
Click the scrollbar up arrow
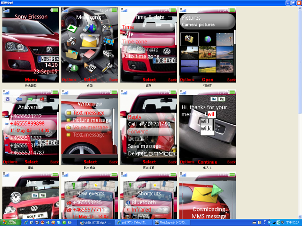point(300,8)
